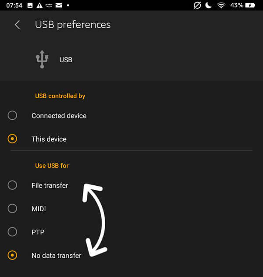Choose the File transfer radio option
263x277 pixels.
pyautogui.click(x=12, y=185)
